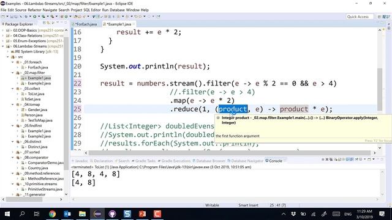Expand the _07.sorted package
Image resolution: width=392 pixels, height=220 pixels.
(13, 152)
